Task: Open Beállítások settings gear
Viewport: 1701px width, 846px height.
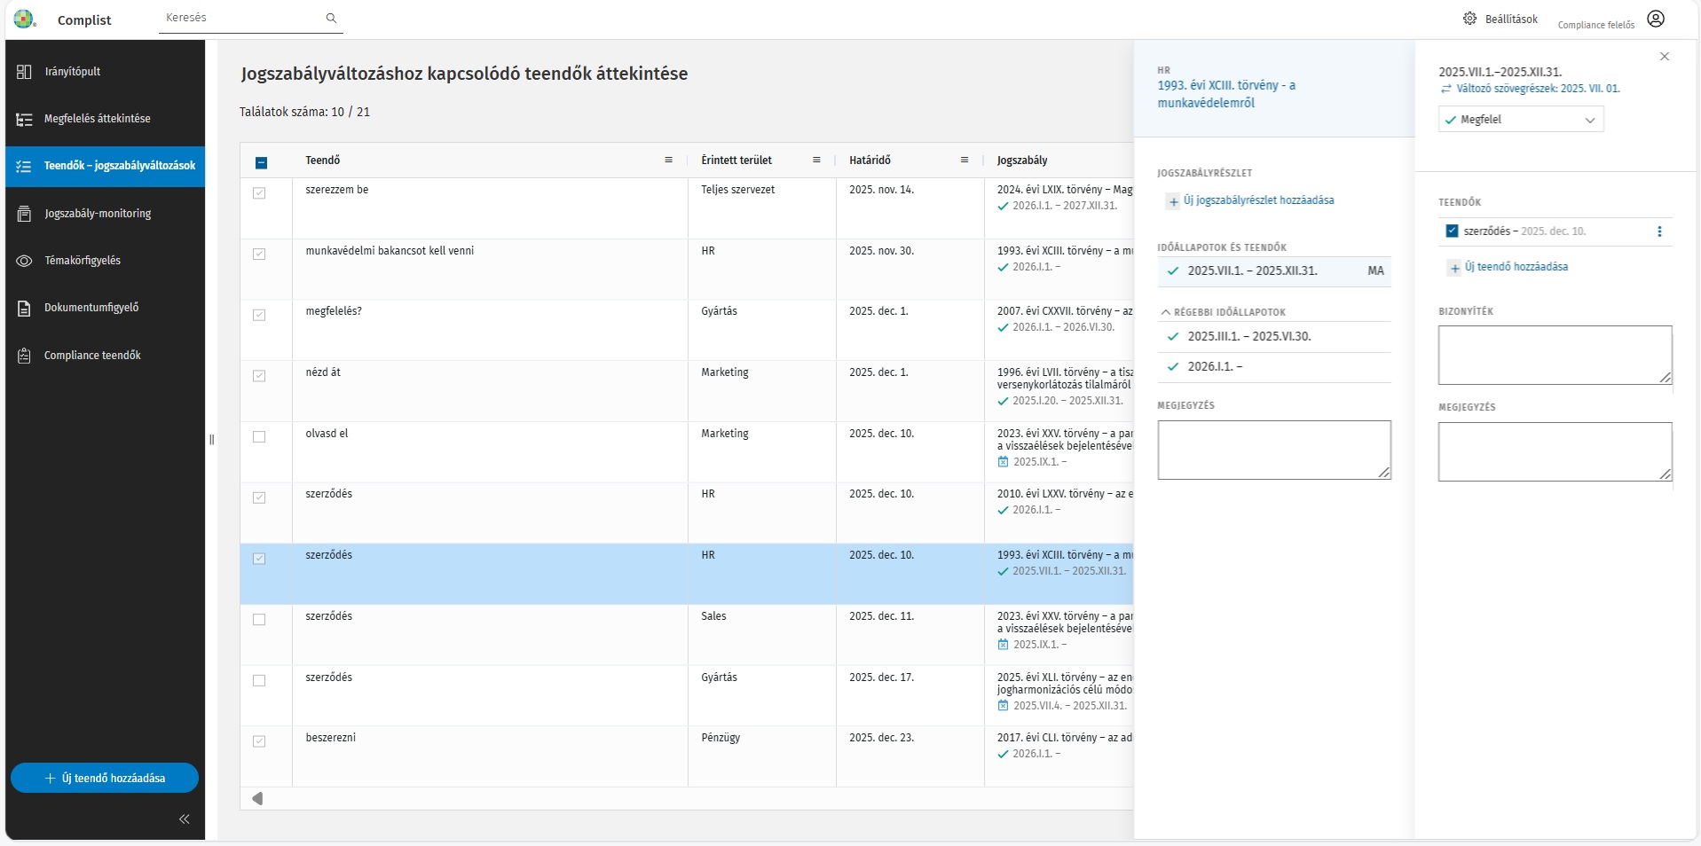Action: tap(1470, 19)
